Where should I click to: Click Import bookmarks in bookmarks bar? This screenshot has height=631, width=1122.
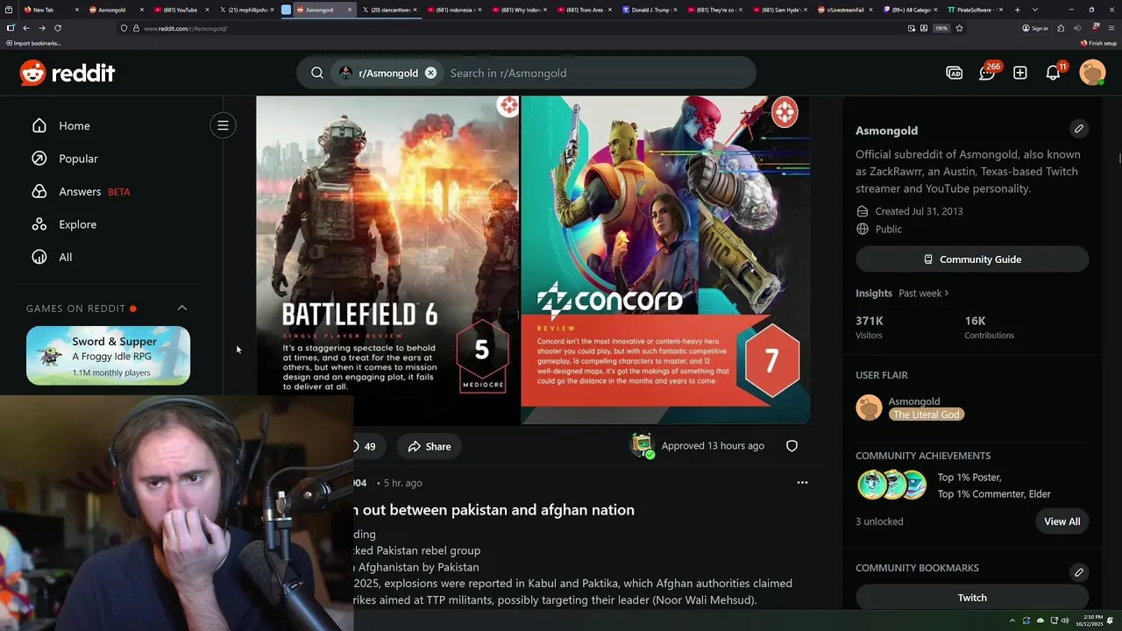coord(33,43)
